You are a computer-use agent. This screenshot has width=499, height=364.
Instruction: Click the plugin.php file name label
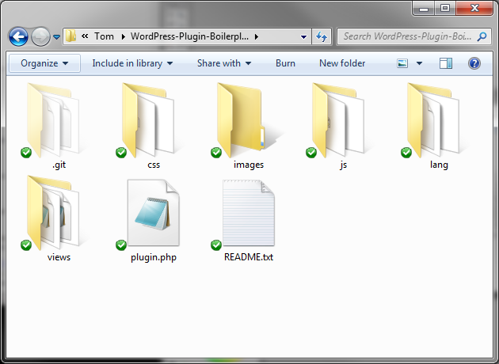point(154,257)
